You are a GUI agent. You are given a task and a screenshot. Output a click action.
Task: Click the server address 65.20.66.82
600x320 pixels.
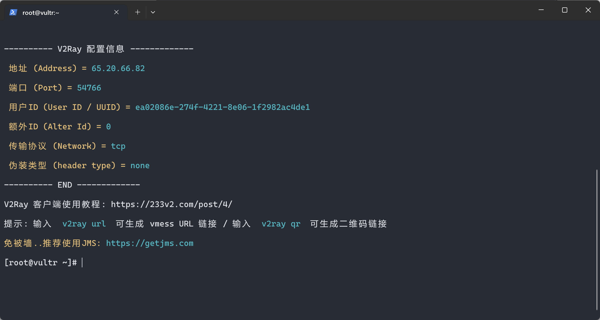coord(118,68)
